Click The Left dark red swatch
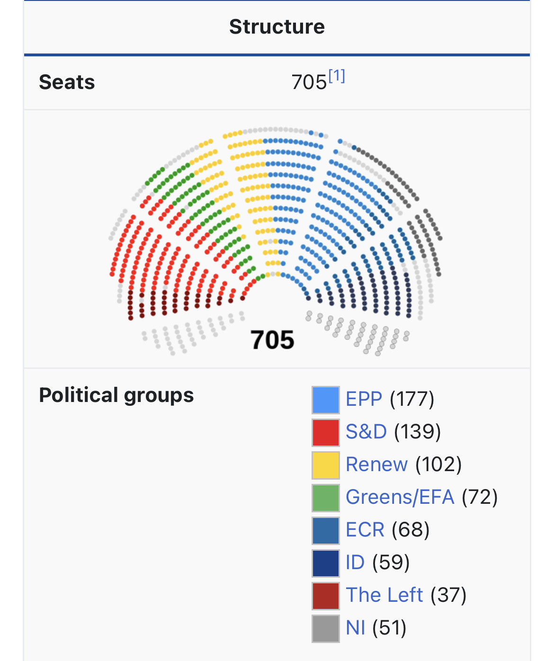Viewport: 554px width, 661px height. (x=325, y=596)
